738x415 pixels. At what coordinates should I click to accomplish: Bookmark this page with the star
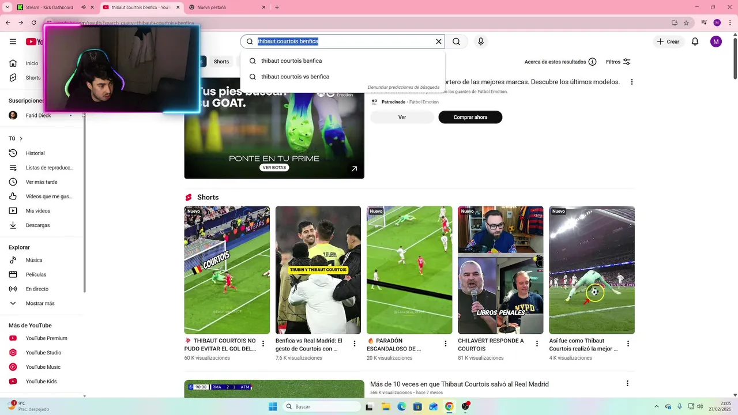coord(686,22)
